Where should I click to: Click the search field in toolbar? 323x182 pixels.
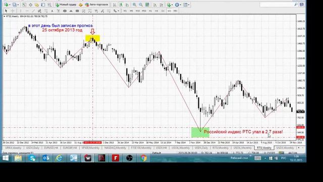pos(279,5)
